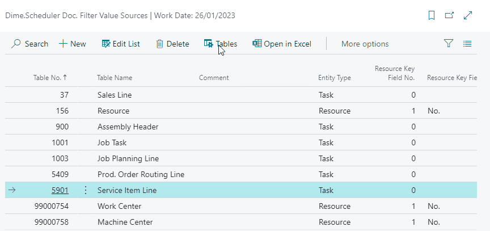Select the Service Item Line name cell
The height and width of the screenshot is (231, 490).
[127, 190]
